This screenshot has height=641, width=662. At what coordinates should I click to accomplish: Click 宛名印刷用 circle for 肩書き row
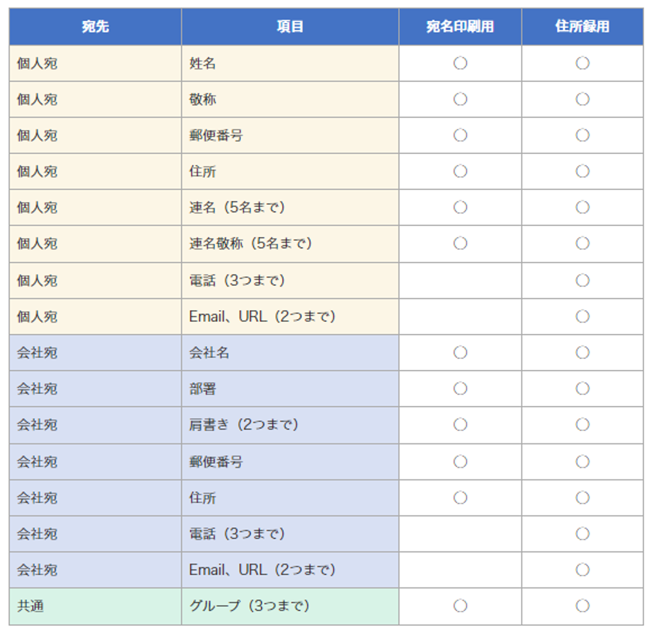point(460,425)
